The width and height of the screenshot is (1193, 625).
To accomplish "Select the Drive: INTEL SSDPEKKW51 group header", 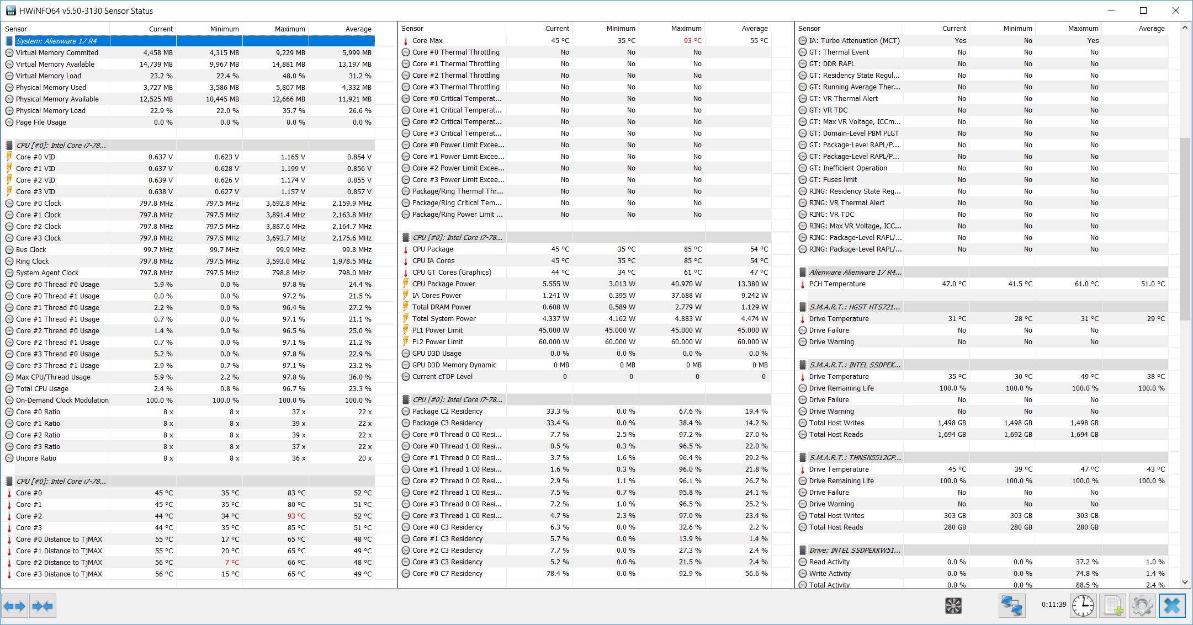I will pyautogui.click(x=983, y=550).
